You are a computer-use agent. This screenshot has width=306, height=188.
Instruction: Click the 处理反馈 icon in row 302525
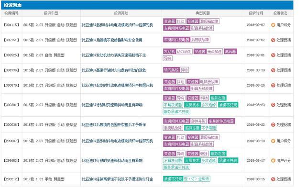point(273,55)
